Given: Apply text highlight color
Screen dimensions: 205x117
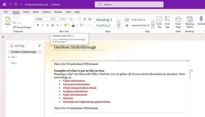Looking at the screenshot, I should point(66,25).
